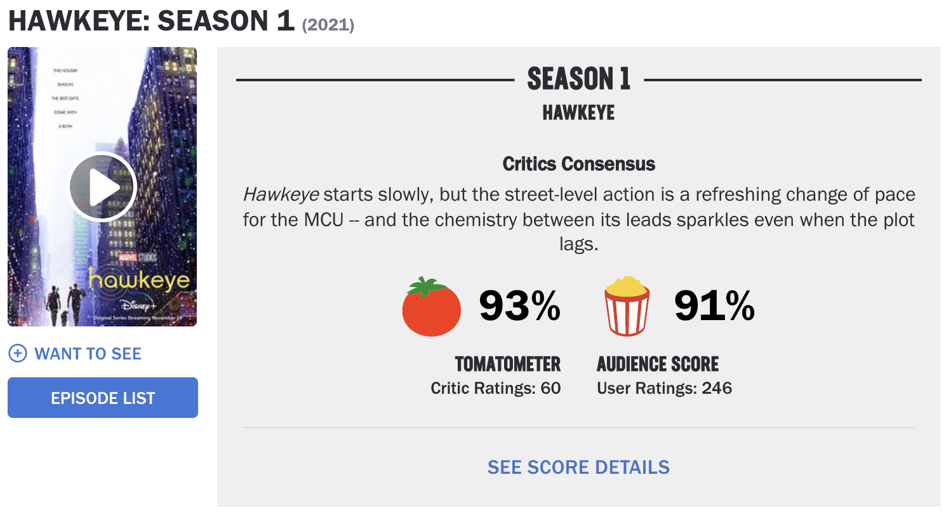This screenshot has width=951, height=517.
Task: Click Critic Ratings: 60 count
Action: [496, 388]
